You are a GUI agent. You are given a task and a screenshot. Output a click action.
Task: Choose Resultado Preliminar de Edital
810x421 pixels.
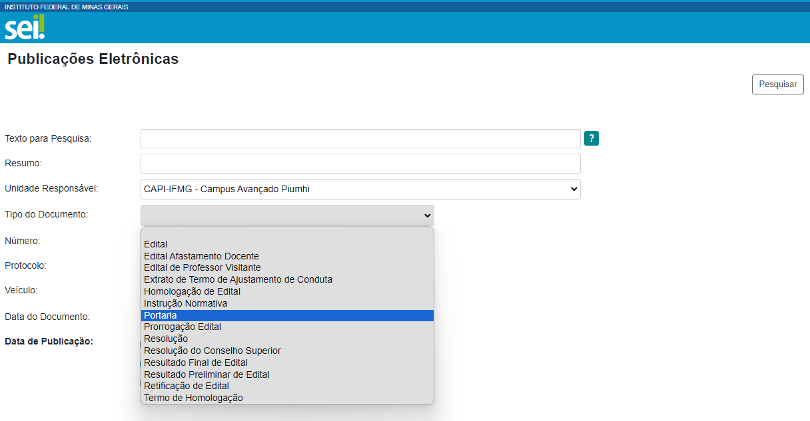206,374
